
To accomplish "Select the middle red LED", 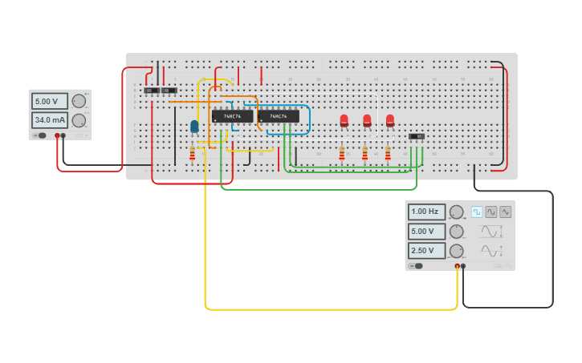I will pyautogui.click(x=367, y=121).
